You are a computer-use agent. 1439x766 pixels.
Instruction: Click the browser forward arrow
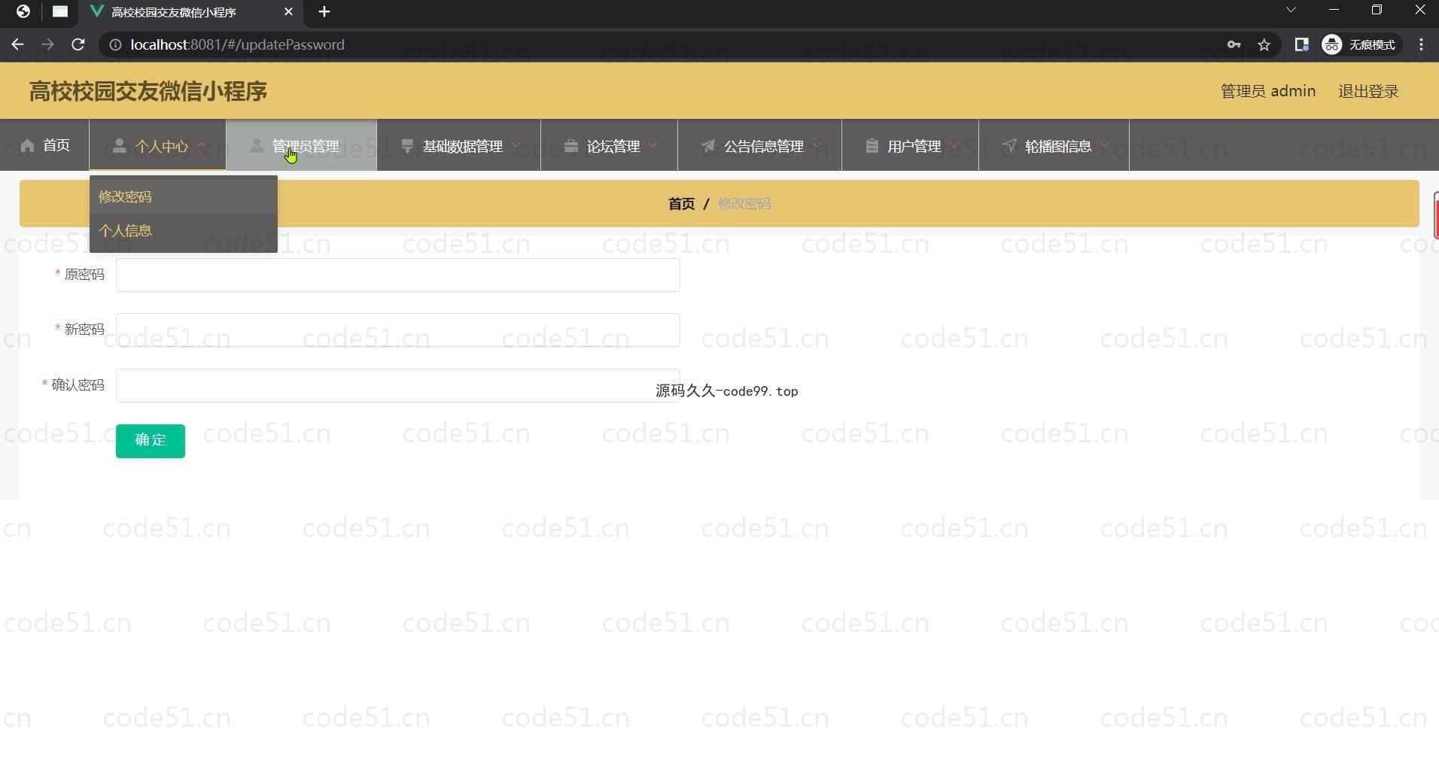click(47, 44)
